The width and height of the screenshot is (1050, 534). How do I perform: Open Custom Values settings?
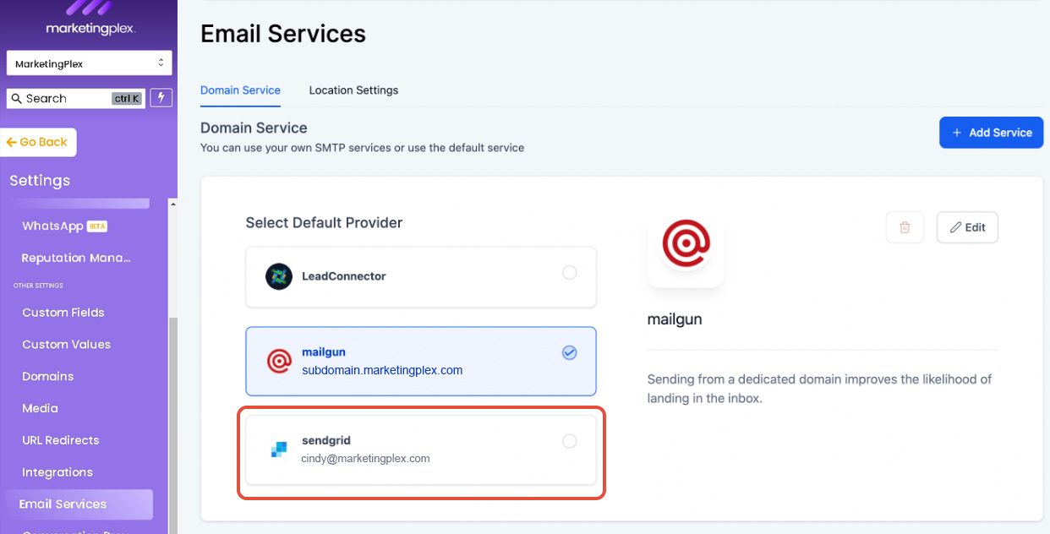pos(66,345)
